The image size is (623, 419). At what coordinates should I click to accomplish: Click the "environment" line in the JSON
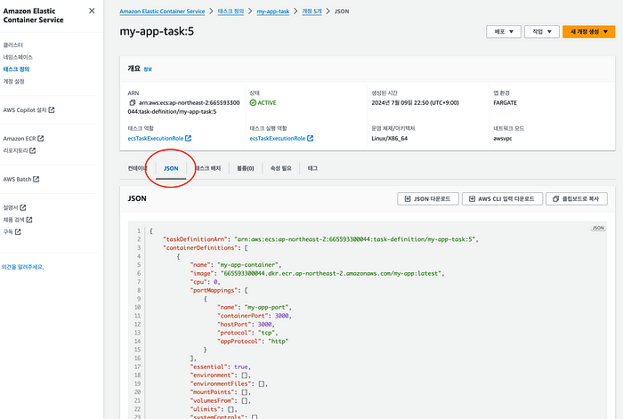(221, 375)
